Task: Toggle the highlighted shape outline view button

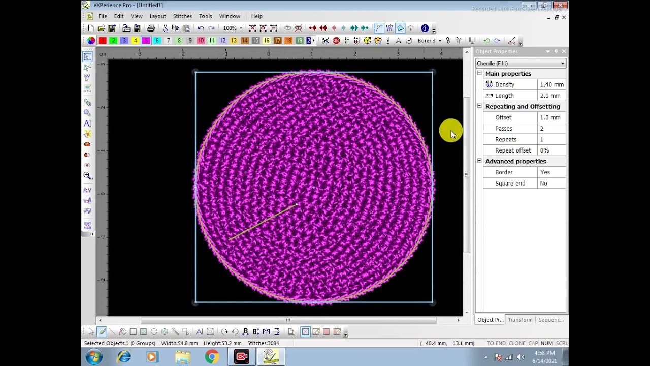Action: pos(400,28)
